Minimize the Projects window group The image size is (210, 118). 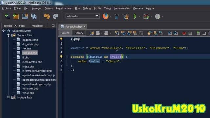point(53,26)
